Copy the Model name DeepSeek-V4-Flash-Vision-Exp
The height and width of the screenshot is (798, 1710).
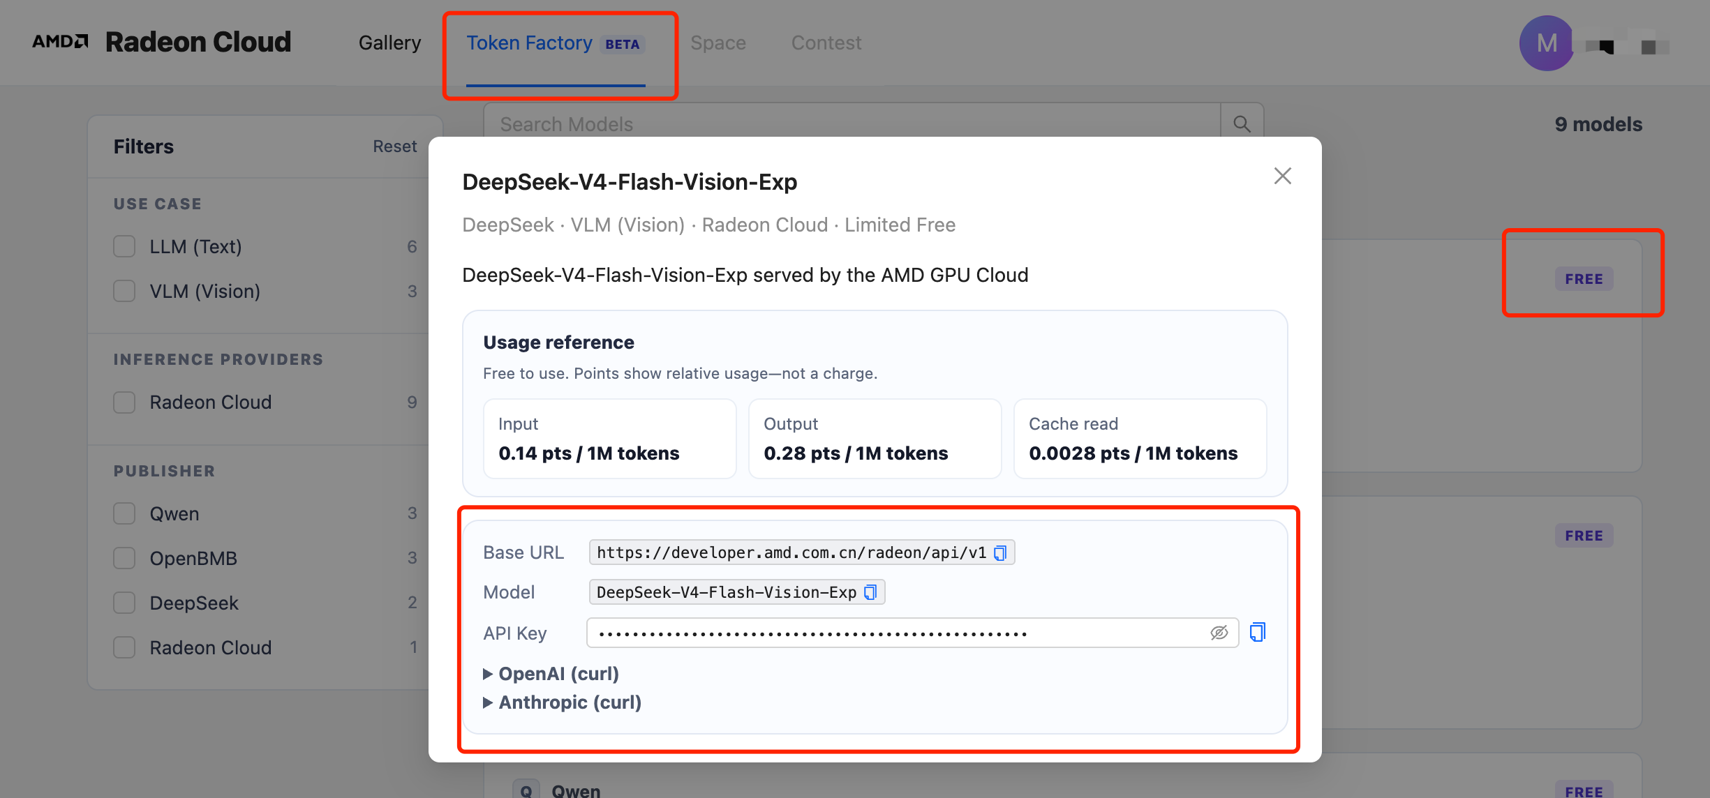[870, 592]
